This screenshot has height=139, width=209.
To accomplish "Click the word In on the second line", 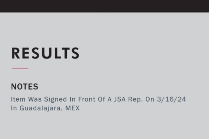I will tap(14, 108).
